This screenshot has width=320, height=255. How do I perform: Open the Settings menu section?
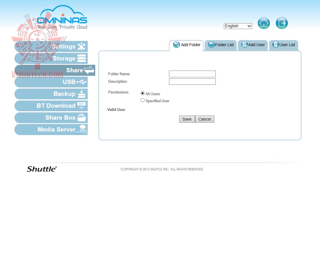pos(51,46)
